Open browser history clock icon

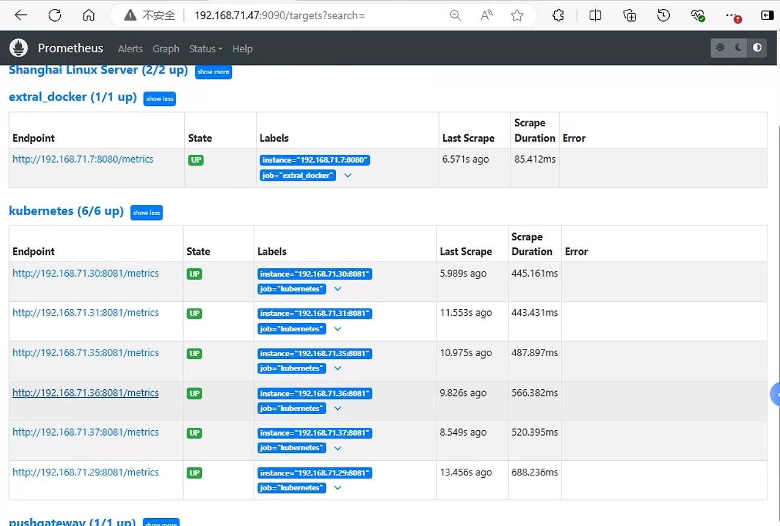click(x=664, y=16)
